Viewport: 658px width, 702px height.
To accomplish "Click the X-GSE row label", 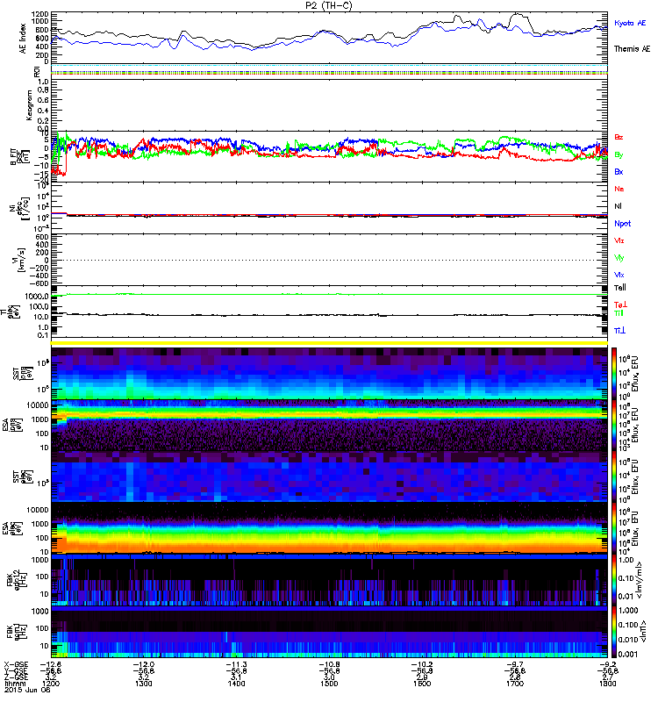I will pyautogui.click(x=16, y=664).
